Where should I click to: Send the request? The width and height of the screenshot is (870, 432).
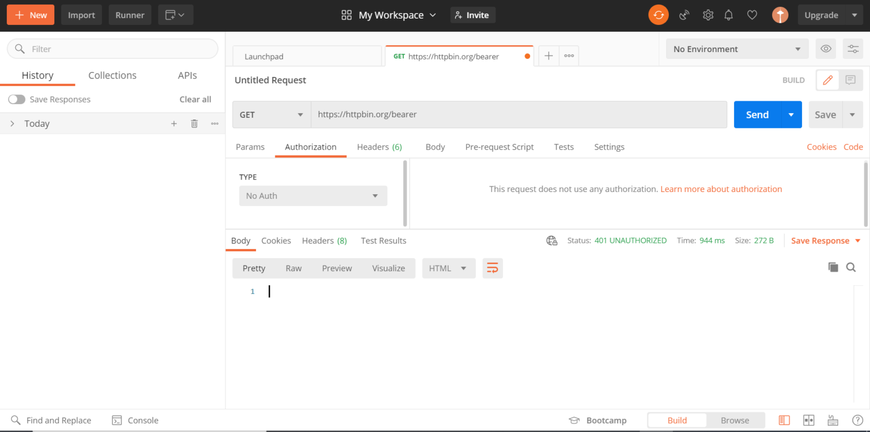pyautogui.click(x=756, y=114)
